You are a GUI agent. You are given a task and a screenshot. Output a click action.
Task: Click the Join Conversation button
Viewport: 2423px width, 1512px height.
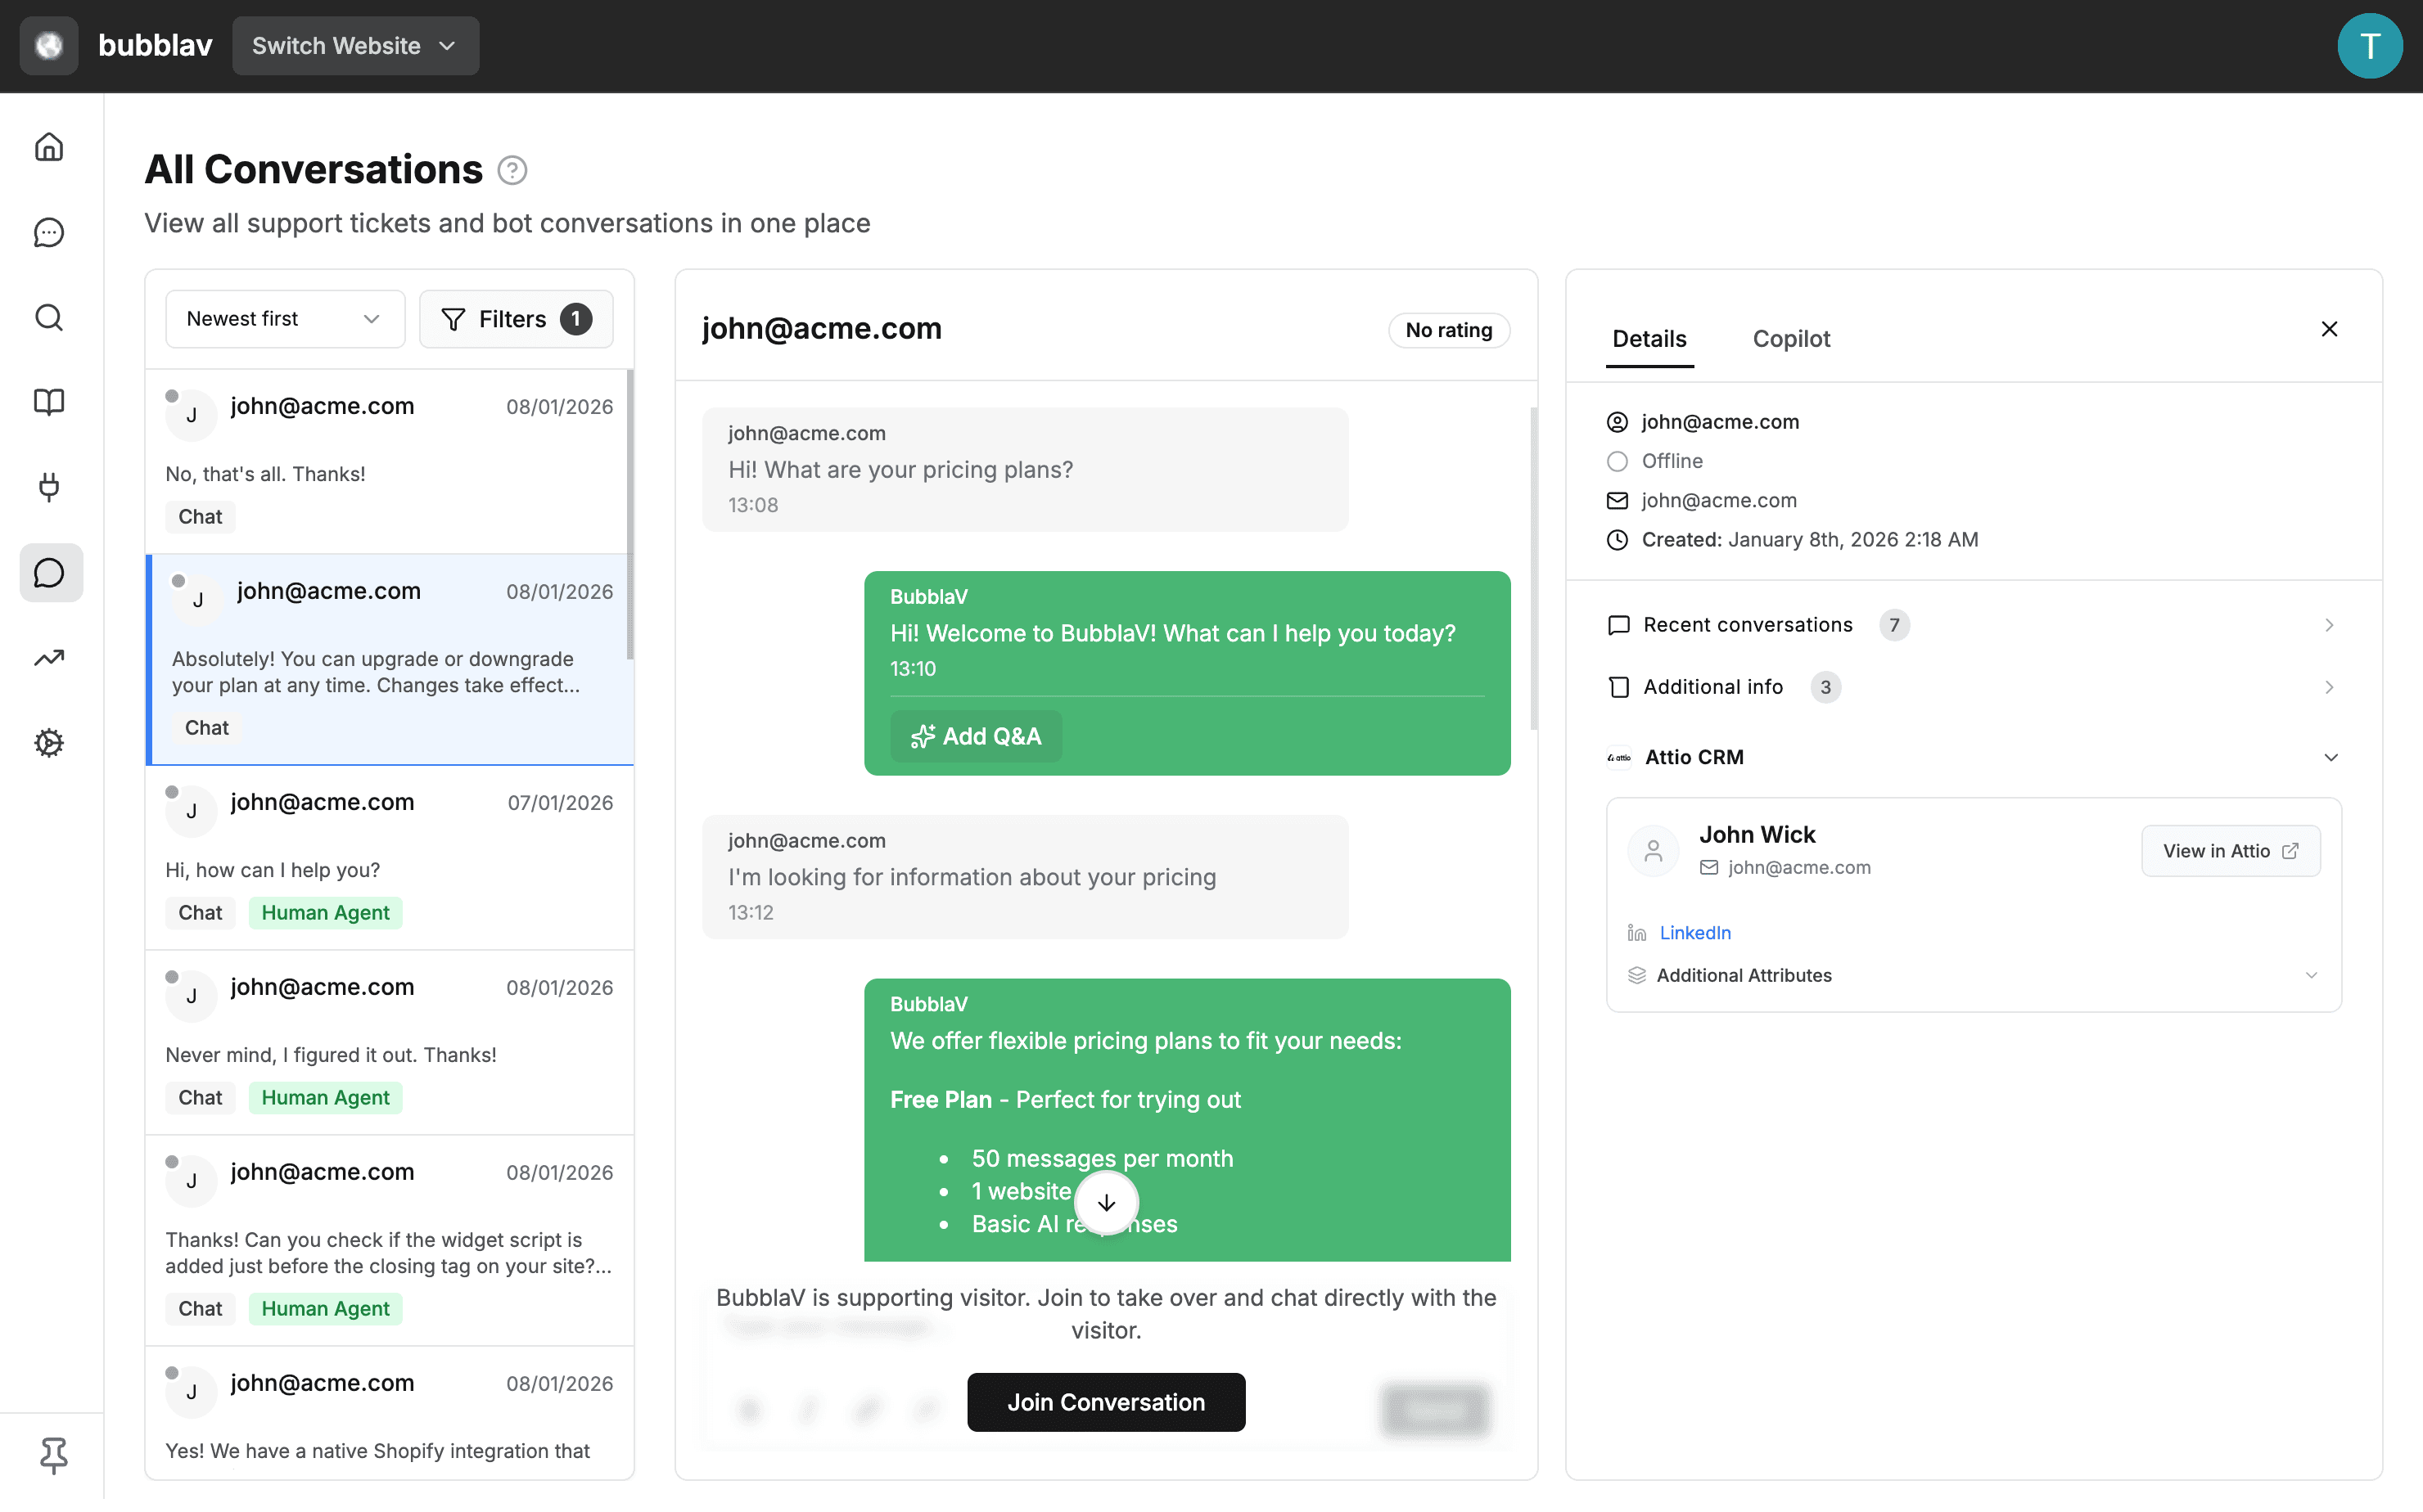point(1105,1403)
